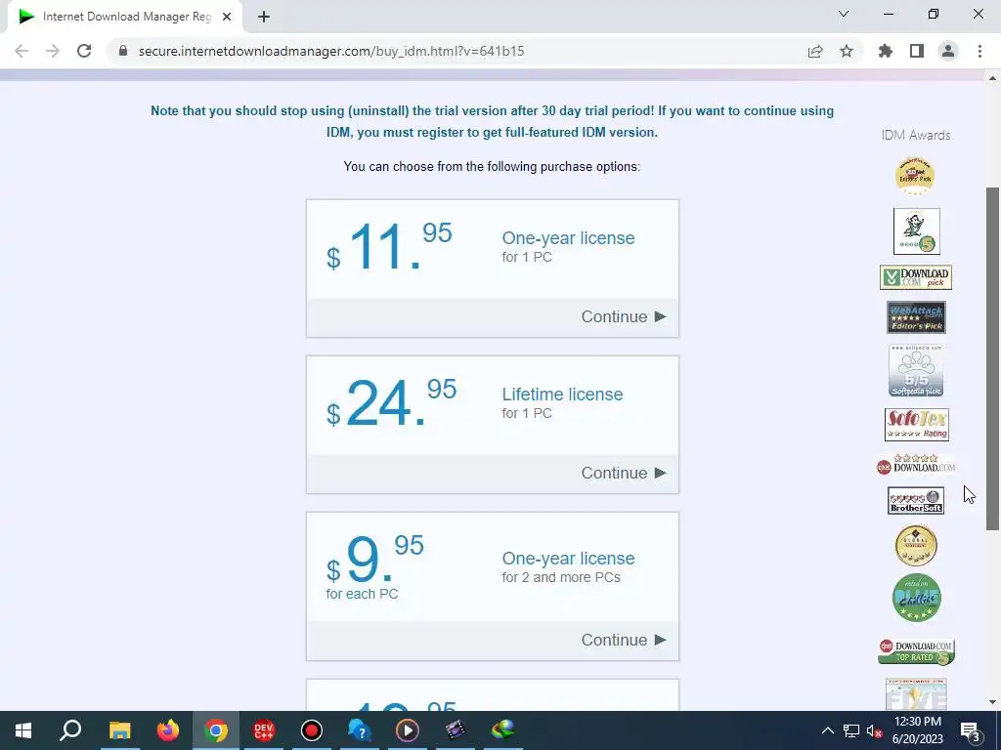Show hidden system tray icons
This screenshot has width=1001, height=750.
(827, 730)
